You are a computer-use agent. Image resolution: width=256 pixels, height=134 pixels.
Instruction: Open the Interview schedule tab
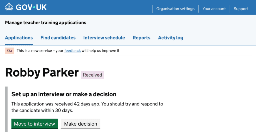[x=104, y=38]
